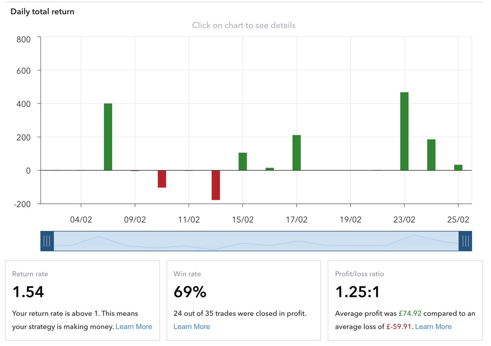Click the 19/02 date label on the axis
Viewport: 491px width, 346px height.
(x=350, y=219)
